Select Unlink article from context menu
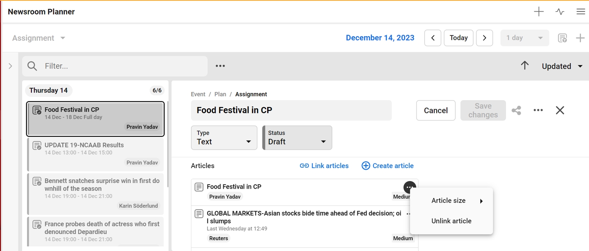589x251 pixels. (x=451, y=221)
